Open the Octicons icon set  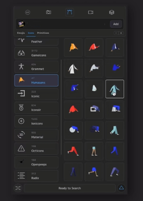(x=37, y=149)
